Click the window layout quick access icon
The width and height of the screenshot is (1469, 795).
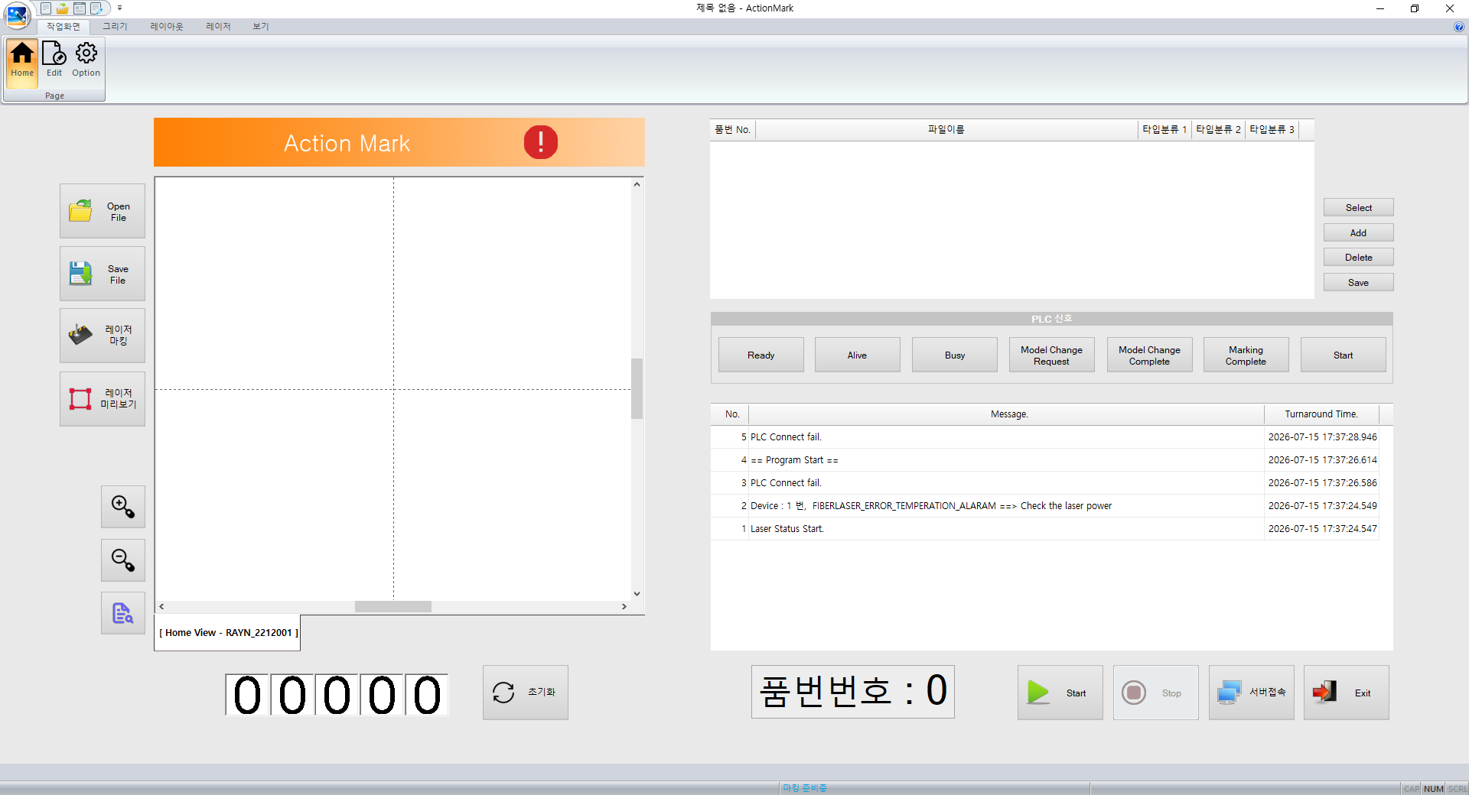pyautogui.click(x=80, y=8)
